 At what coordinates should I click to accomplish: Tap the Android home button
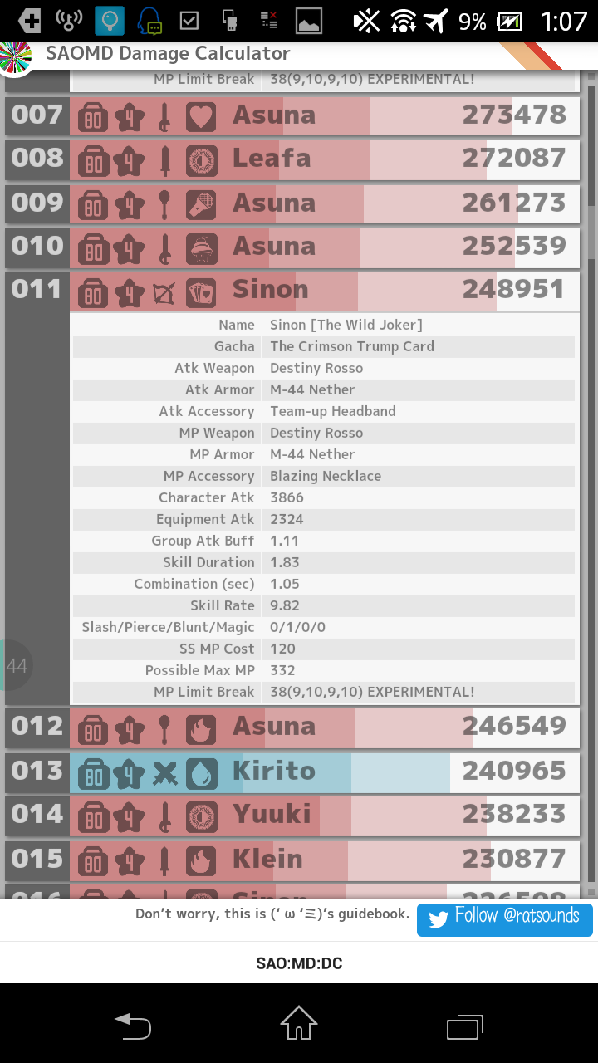pos(299,1025)
